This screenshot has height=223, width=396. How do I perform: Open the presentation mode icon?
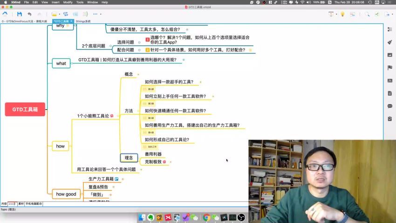[x=331, y=14]
